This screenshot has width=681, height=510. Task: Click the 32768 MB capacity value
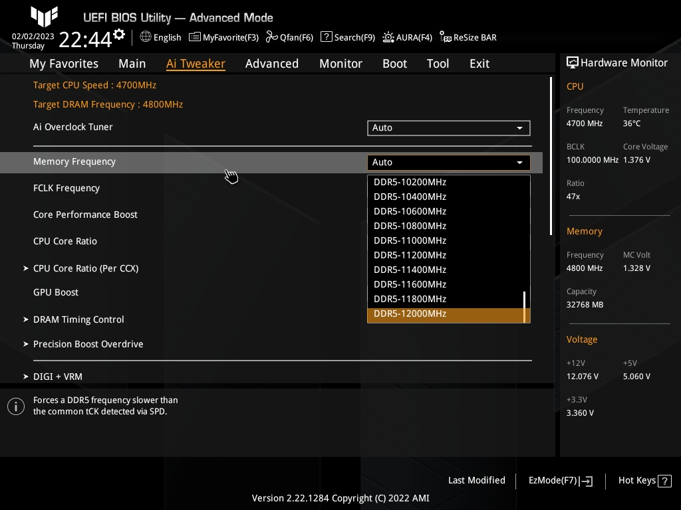coord(585,305)
